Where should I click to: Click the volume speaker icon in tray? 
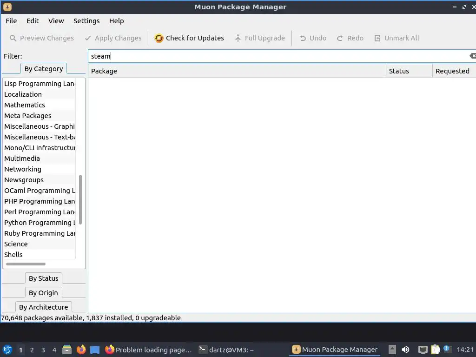click(x=405, y=350)
